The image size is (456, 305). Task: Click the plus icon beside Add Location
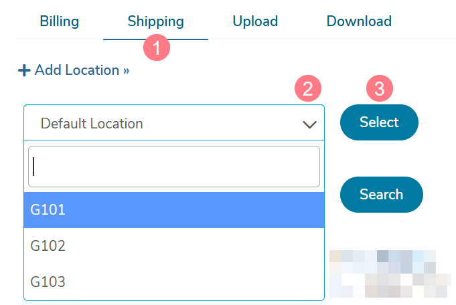coord(24,71)
